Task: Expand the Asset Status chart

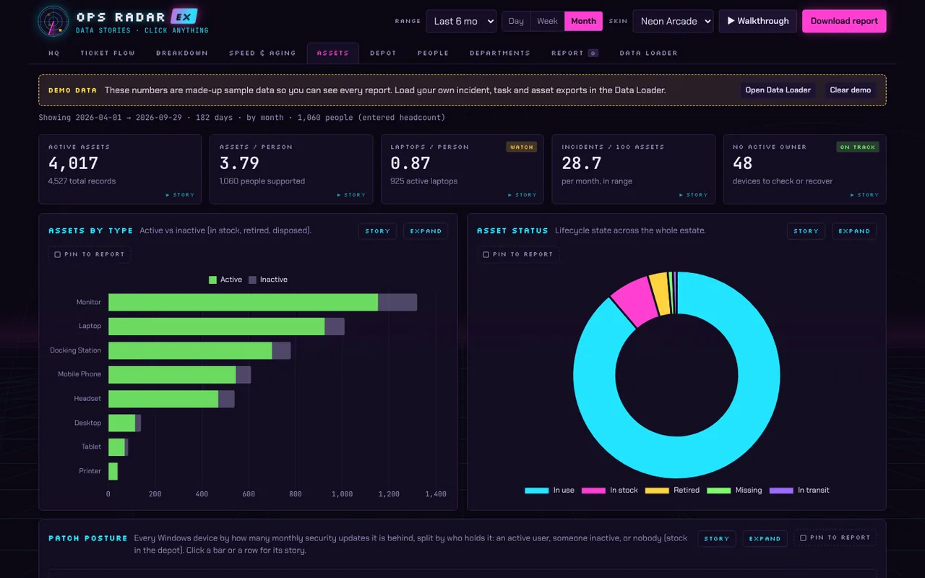Action: coord(854,231)
